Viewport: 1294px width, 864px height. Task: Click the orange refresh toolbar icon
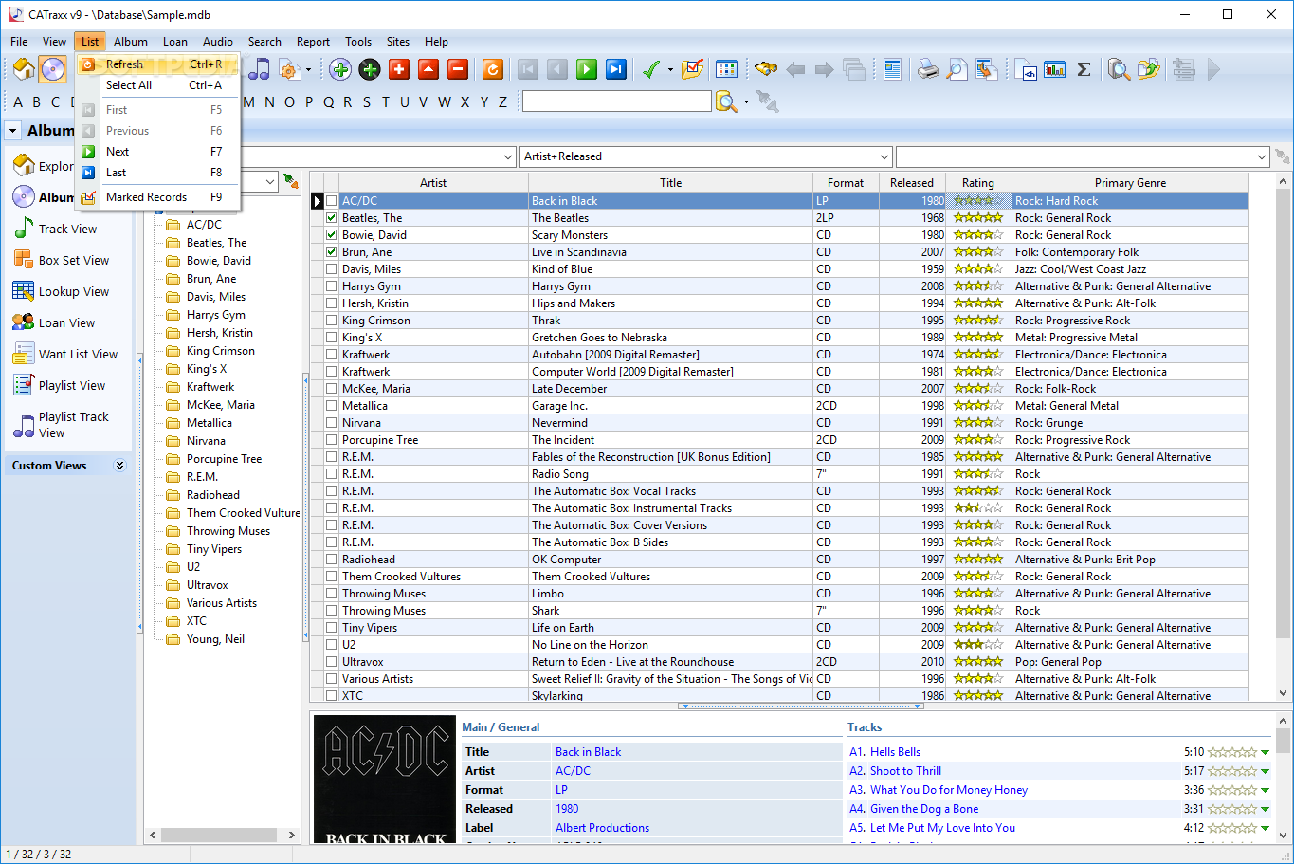click(492, 69)
